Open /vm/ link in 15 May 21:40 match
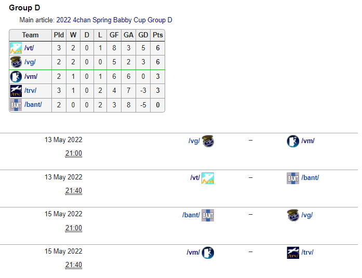 pyautogui.click(x=193, y=253)
